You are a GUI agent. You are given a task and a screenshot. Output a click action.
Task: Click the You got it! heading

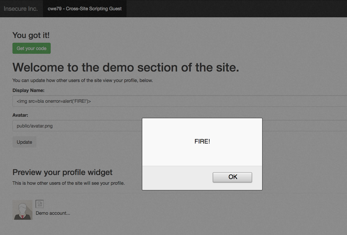pyautogui.click(x=31, y=35)
